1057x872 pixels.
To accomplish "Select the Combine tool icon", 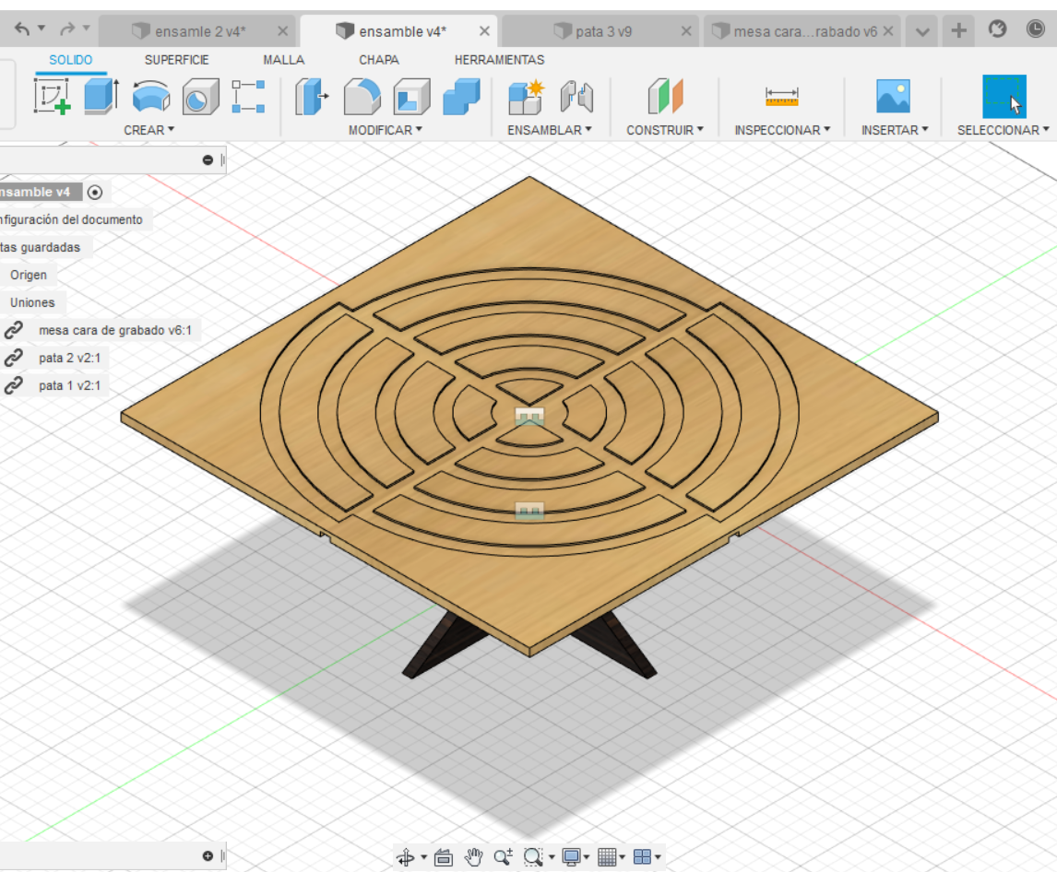I will 462,97.
